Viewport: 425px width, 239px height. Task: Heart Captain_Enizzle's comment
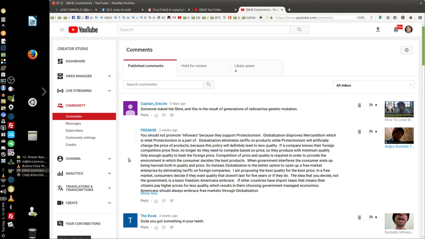coord(172,115)
